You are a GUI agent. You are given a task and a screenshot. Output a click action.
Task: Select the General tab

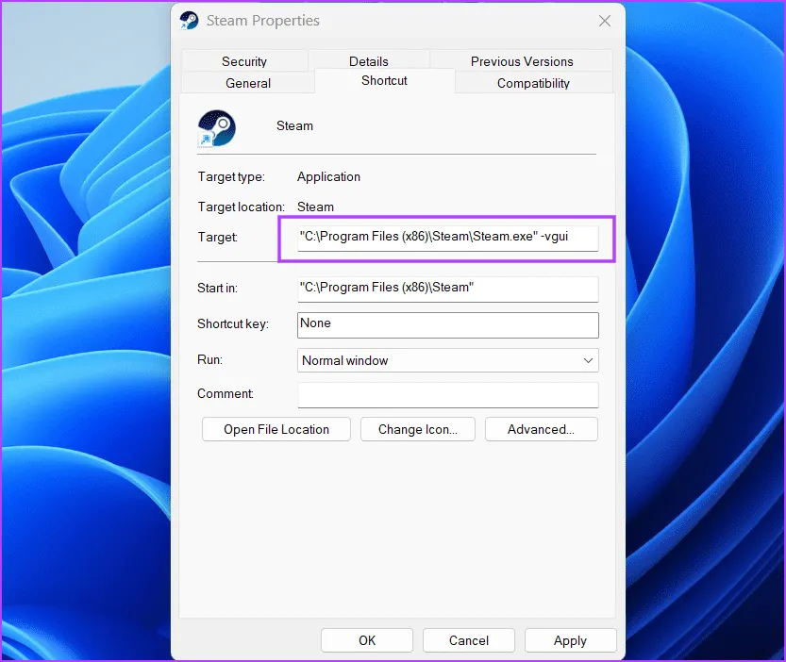(x=248, y=83)
